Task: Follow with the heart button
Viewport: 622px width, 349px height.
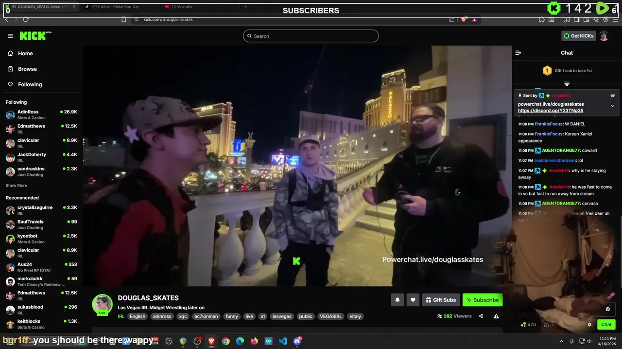Action: pyautogui.click(x=413, y=300)
